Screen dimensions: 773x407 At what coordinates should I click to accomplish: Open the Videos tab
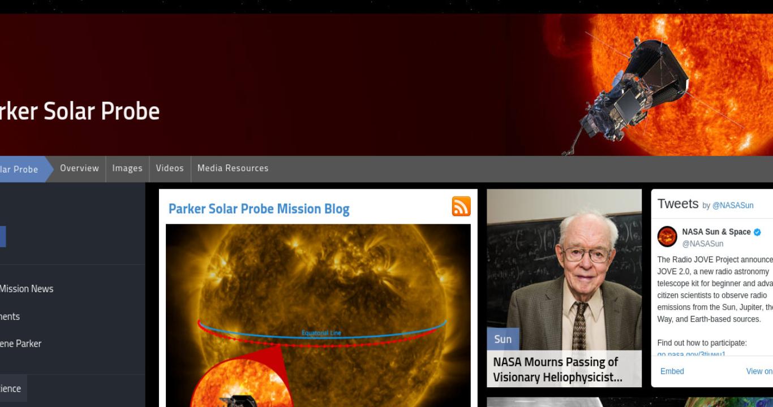point(170,168)
